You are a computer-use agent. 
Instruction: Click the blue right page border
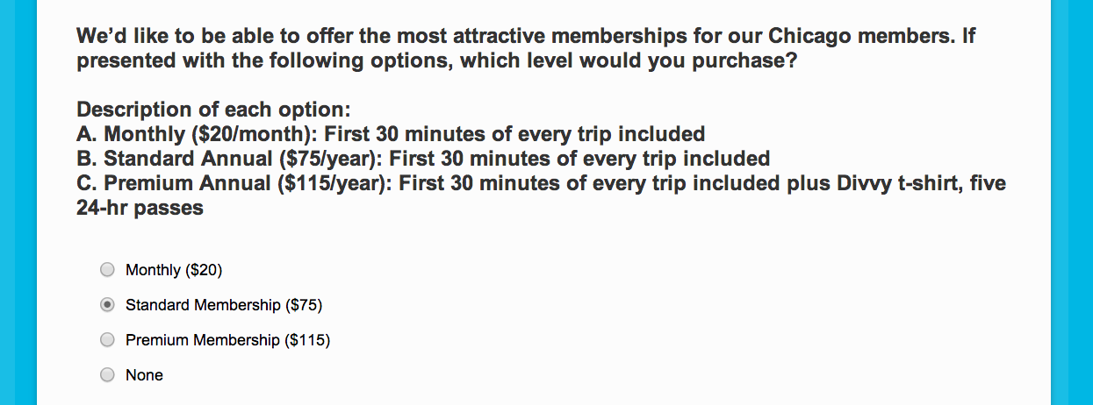click(1072, 202)
